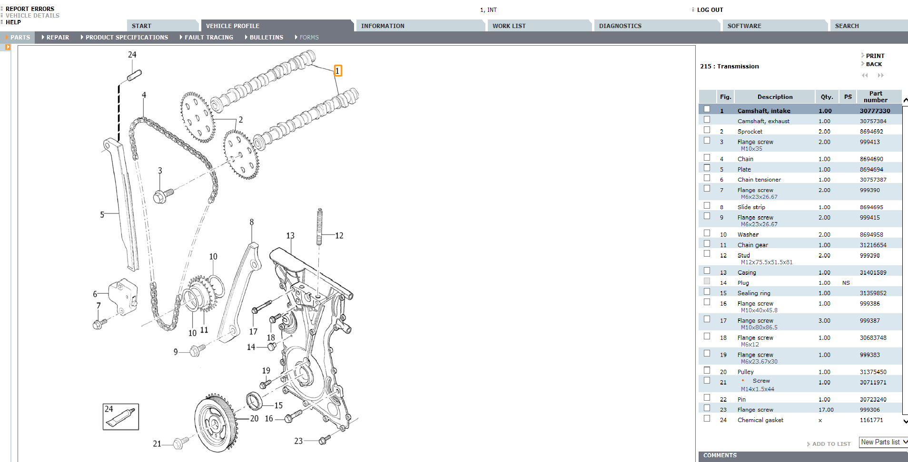Click highlighted callout 1 on the diagram

click(x=337, y=71)
